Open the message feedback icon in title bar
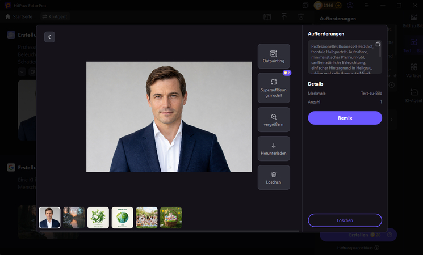The height and width of the screenshot is (255, 423). [305, 6]
